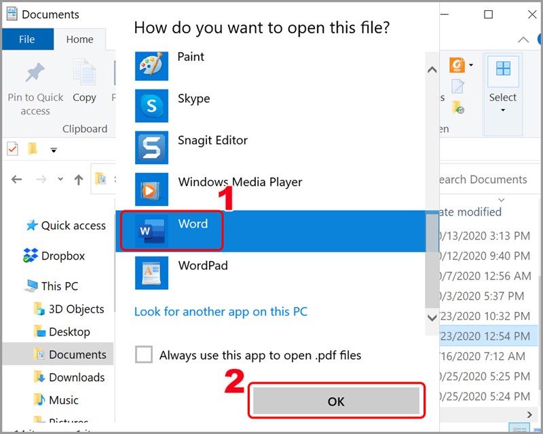
Task: Open the address bar history dropdown
Action: pyautogui.click(x=60, y=179)
